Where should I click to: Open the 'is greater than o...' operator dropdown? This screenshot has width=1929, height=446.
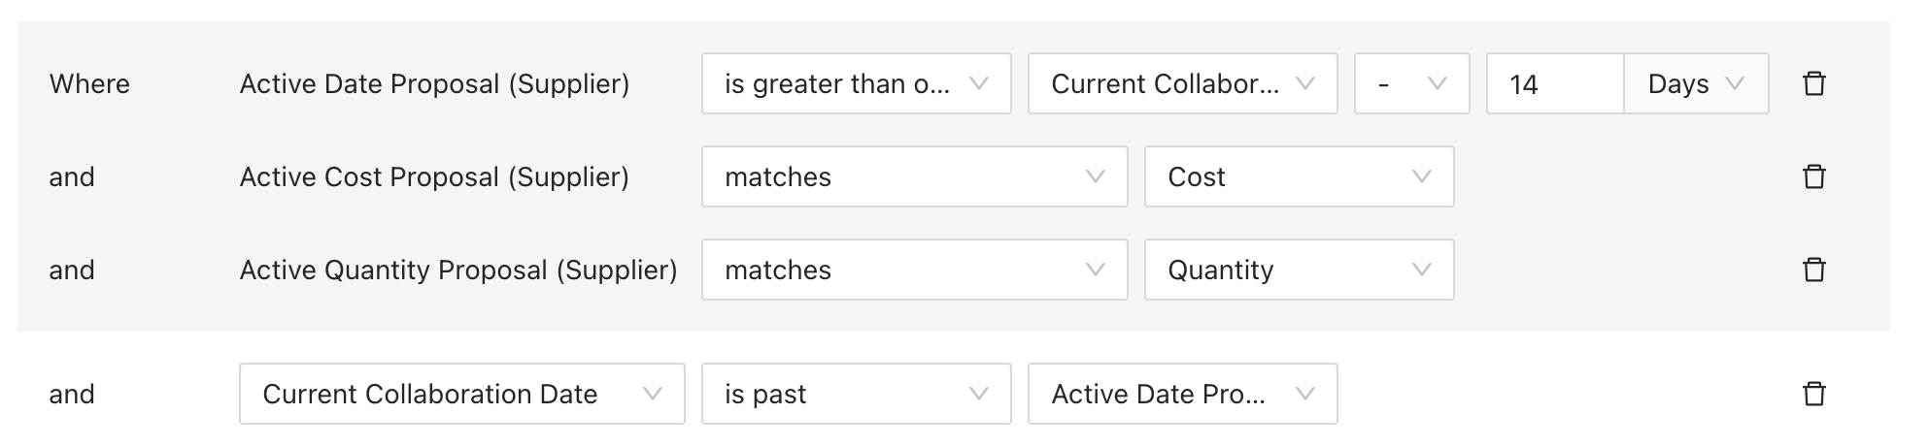click(857, 83)
